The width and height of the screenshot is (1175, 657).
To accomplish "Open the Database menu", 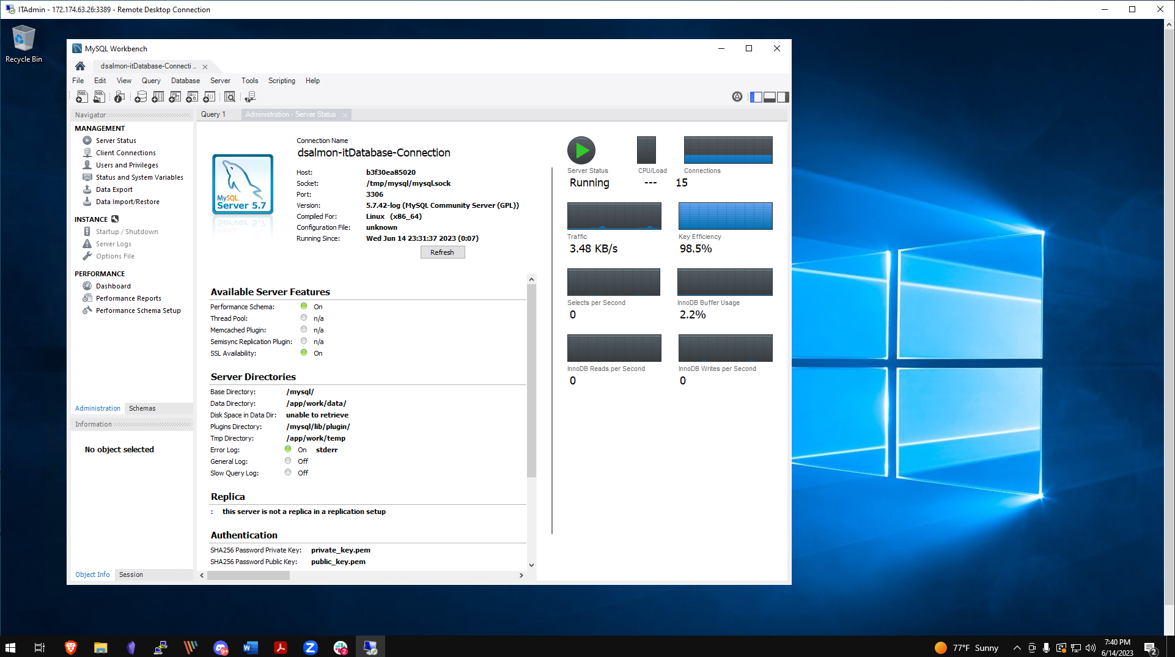I will 185,81.
